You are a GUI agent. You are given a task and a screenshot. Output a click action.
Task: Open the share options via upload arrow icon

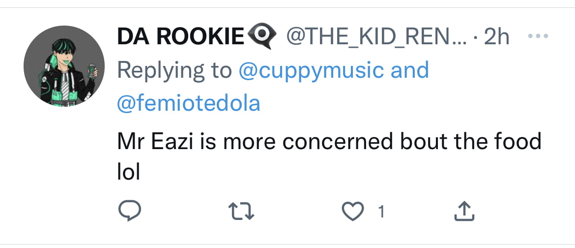(464, 211)
